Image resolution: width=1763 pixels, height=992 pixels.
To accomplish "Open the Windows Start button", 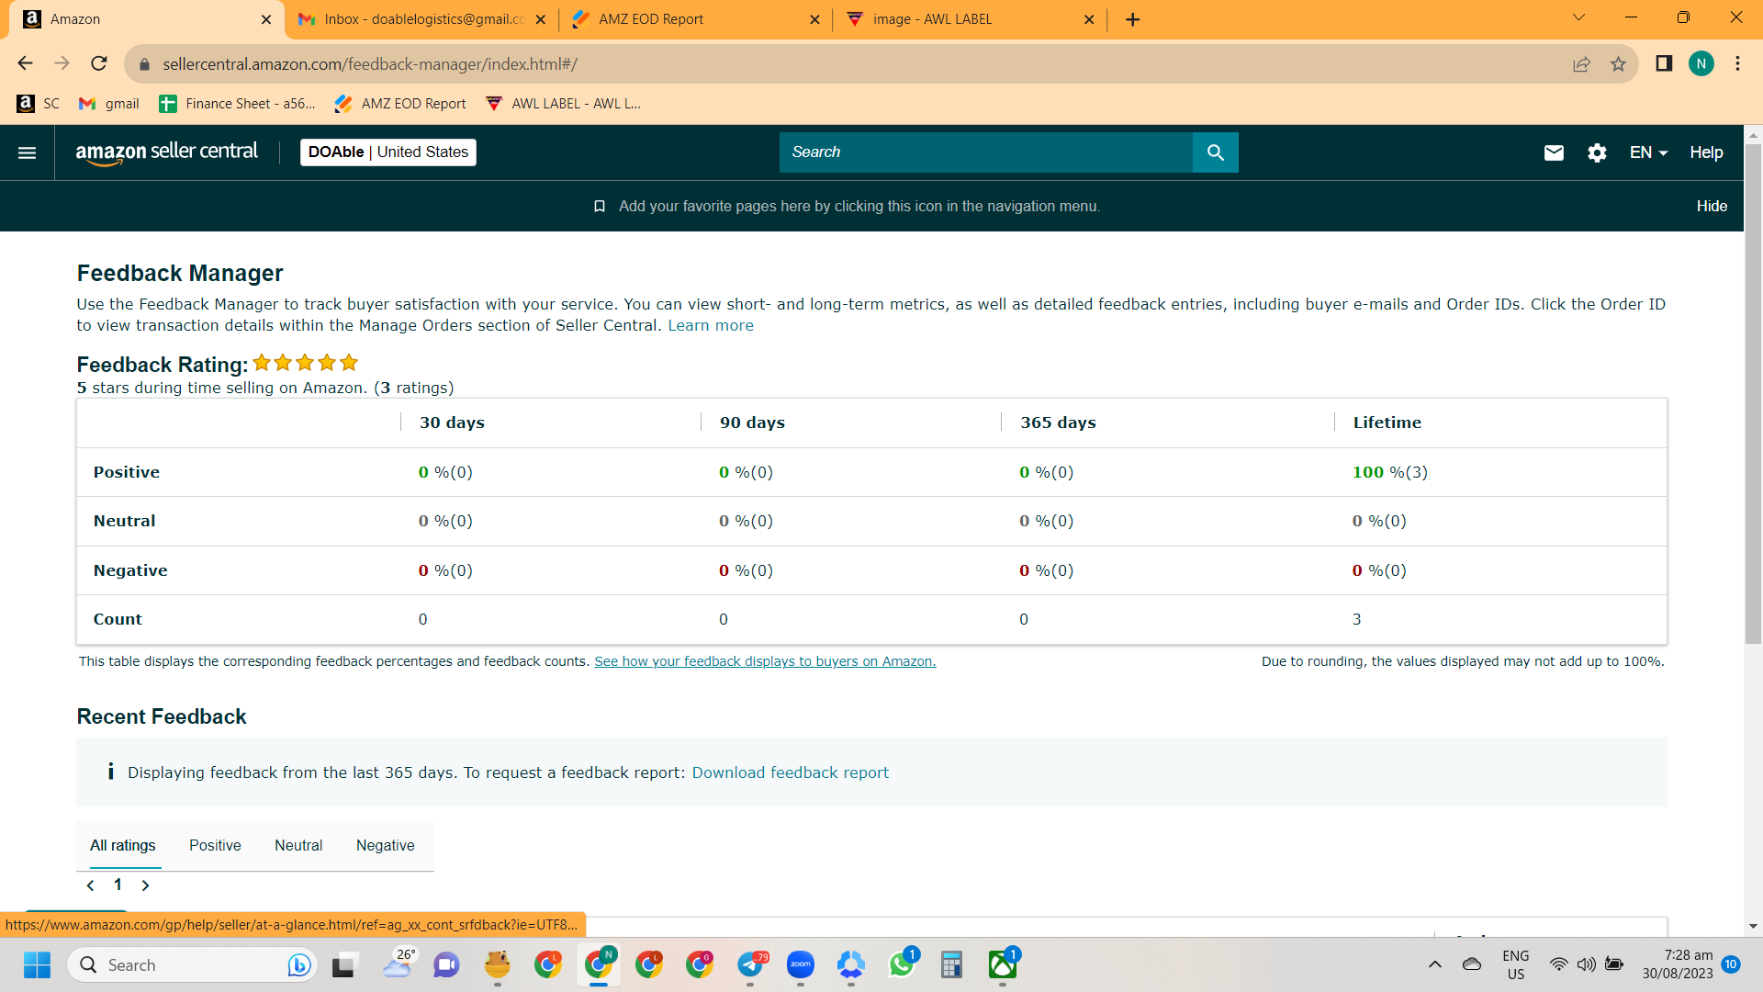I will pos(38,965).
